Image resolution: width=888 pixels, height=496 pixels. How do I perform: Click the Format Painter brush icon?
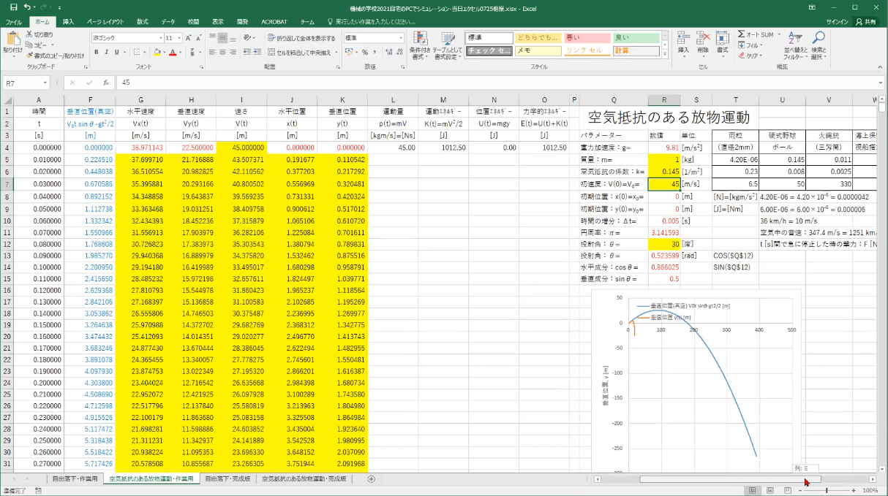[29, 56]
